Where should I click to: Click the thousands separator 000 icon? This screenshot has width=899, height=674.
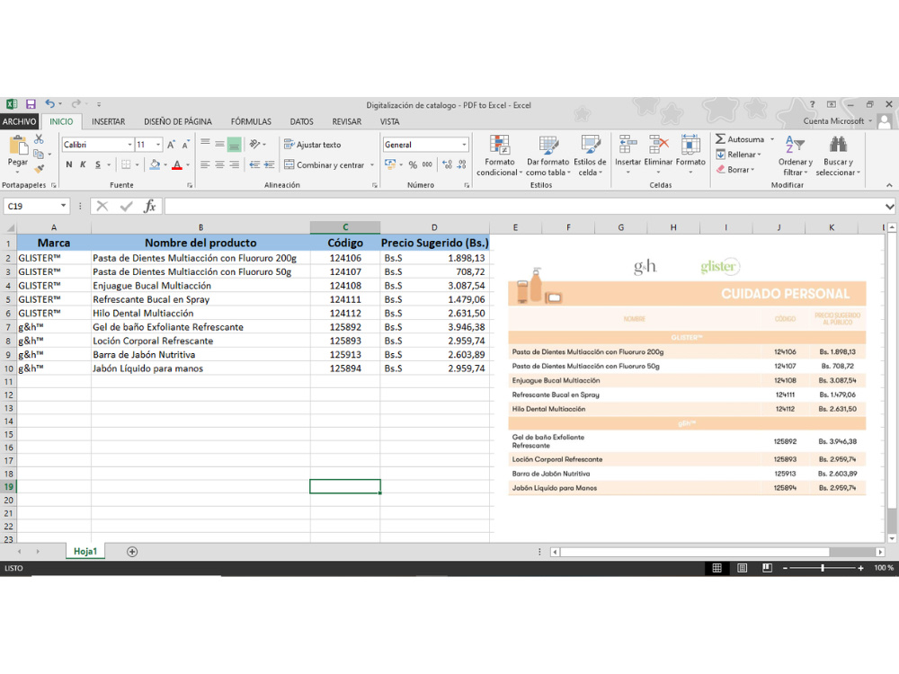[427, 165]
